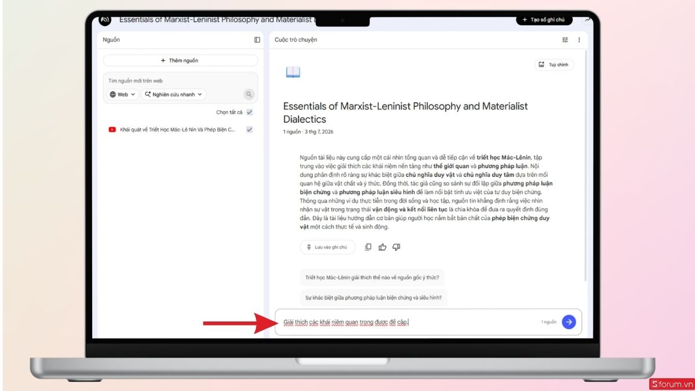The image size is (695, 391).
Task: Click the Nguồn panel heading
Action: (x=111, y=40)
